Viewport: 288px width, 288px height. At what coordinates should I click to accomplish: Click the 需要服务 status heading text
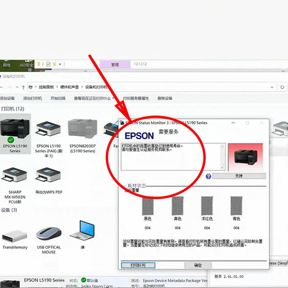pos(168,132)
